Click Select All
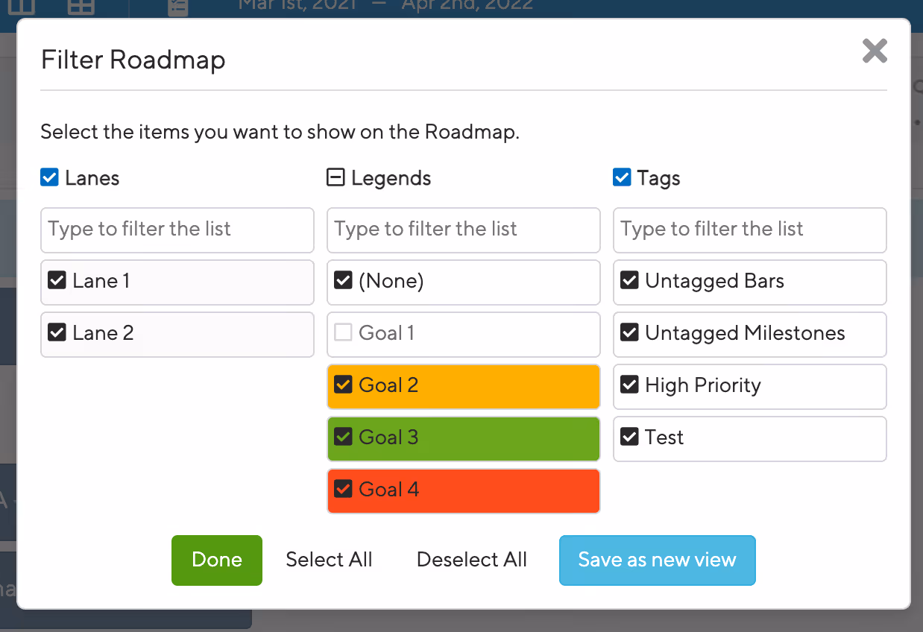The width and height of the screenshot is (923, 632). coord(329,560)
